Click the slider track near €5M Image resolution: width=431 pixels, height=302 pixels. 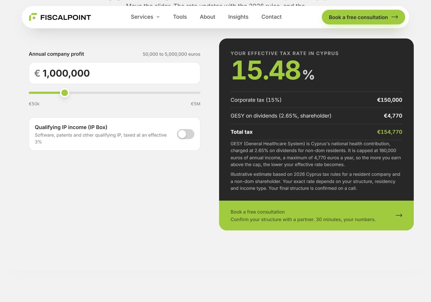click(194, 93)
